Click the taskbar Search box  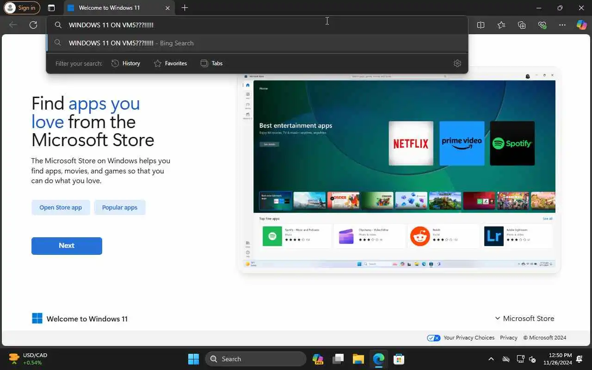[255, 359]
